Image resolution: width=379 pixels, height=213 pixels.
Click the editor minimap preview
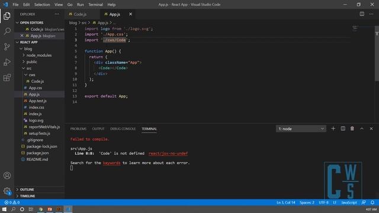(x=355, y=29)
